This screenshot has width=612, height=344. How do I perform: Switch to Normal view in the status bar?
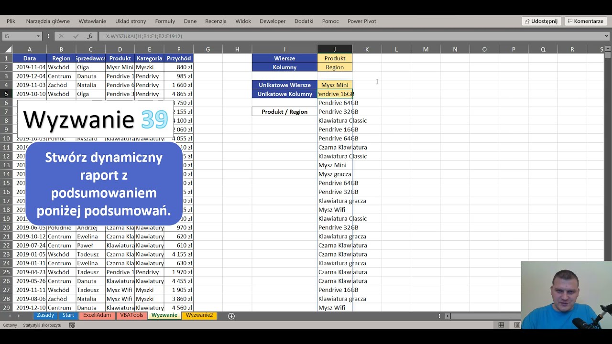[501, 325]
